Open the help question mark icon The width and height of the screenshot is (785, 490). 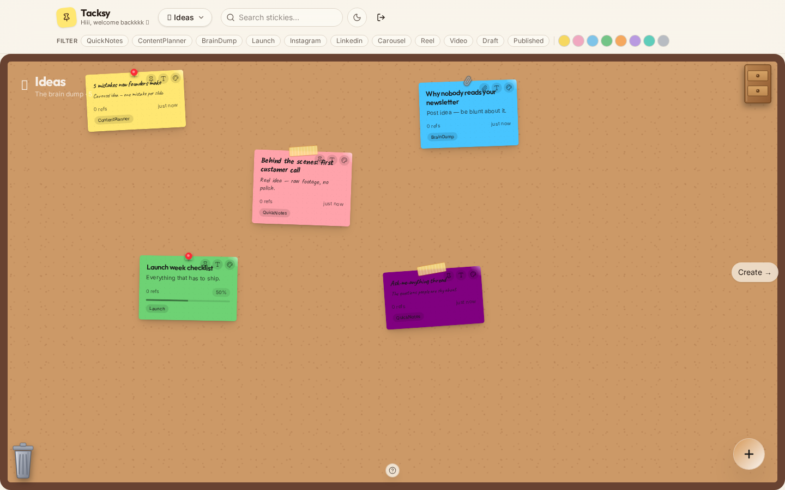coord(392,470)
